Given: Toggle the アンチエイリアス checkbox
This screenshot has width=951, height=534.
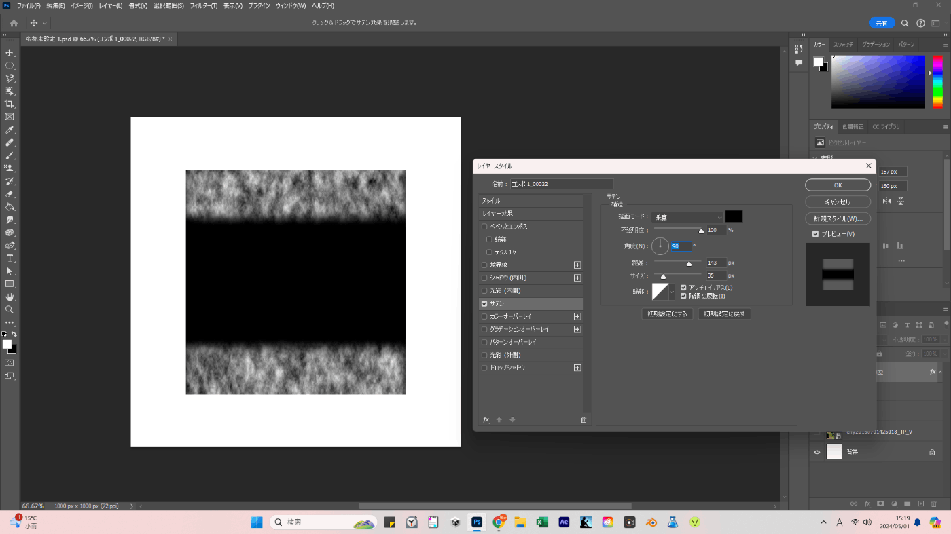Looking at the screenshot, I should pyautogui.click(x=684, y=288).
